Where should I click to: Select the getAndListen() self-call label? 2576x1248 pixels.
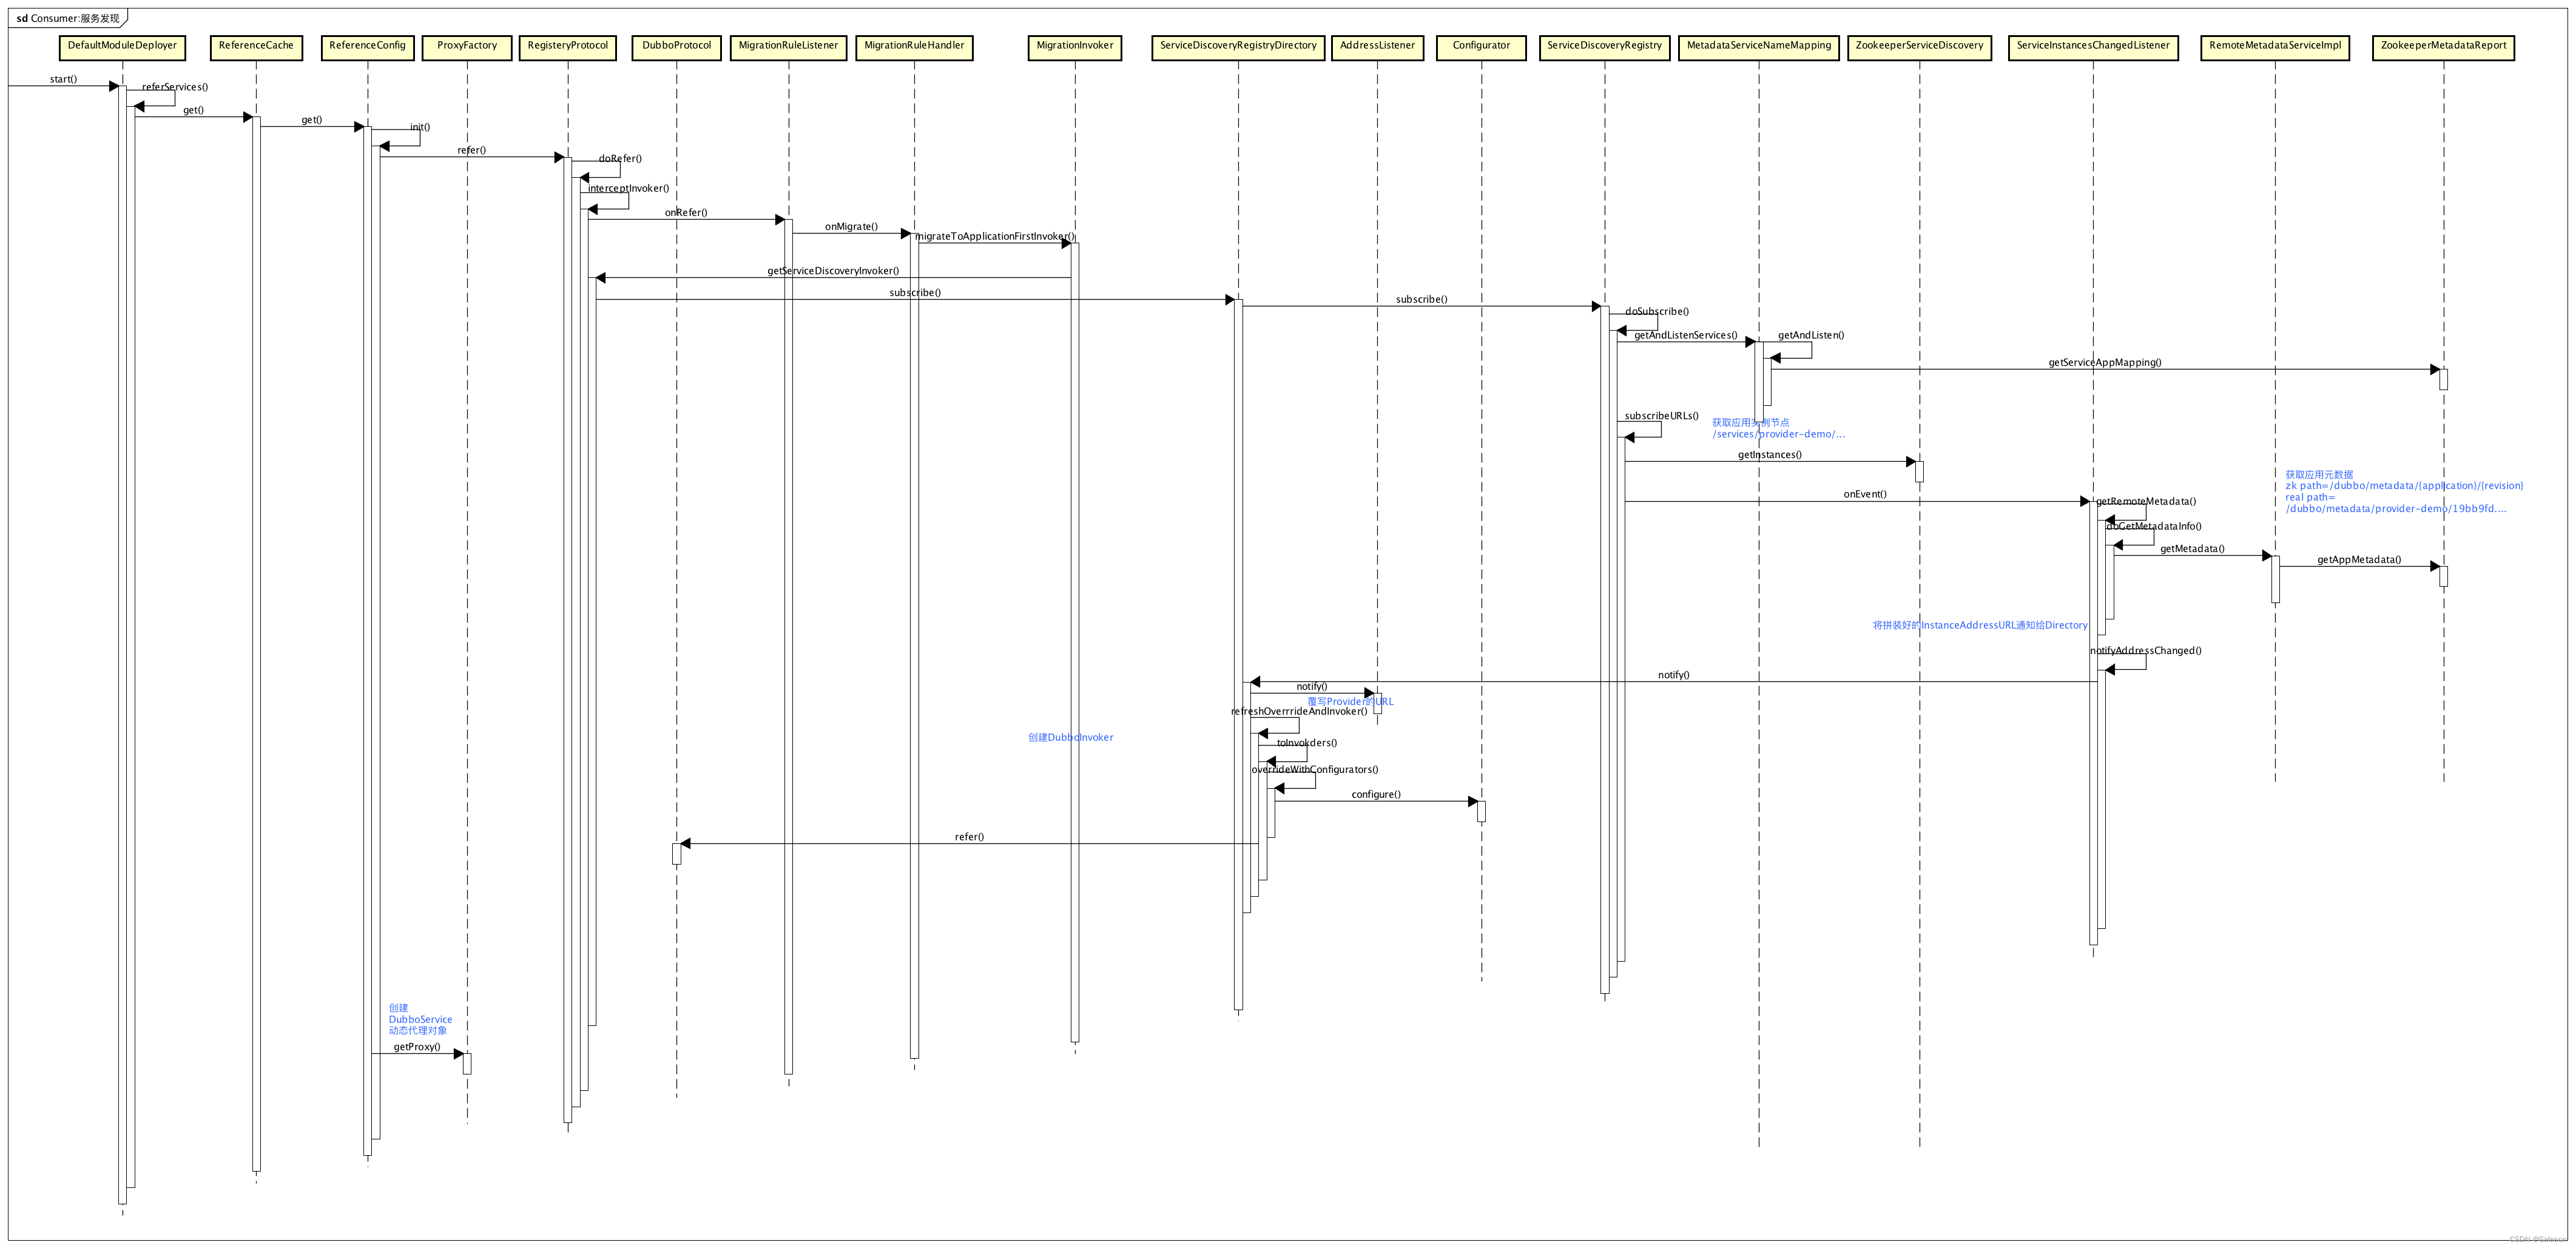tap(1811, 335)
